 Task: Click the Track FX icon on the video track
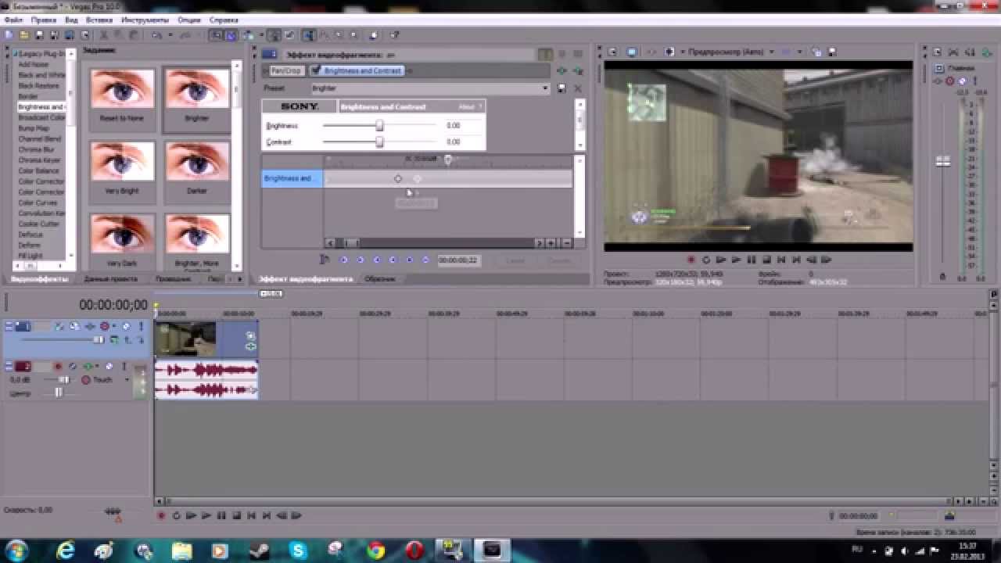(x=89, y=326)
